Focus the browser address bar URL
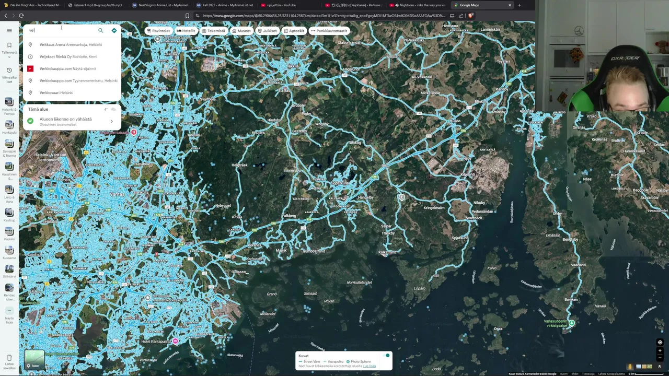 (324, 16)
